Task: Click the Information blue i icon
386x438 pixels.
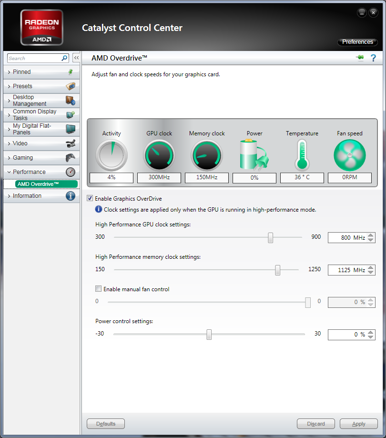Action: coord(71,196)
